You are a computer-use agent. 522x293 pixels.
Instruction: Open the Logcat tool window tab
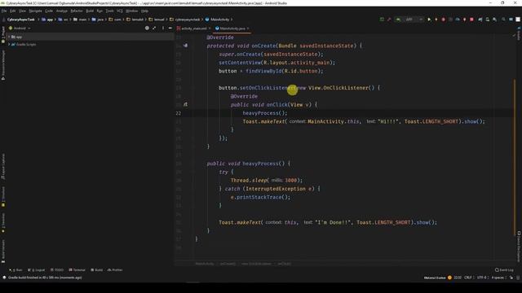pyautogui.click(x=37, y=269)
